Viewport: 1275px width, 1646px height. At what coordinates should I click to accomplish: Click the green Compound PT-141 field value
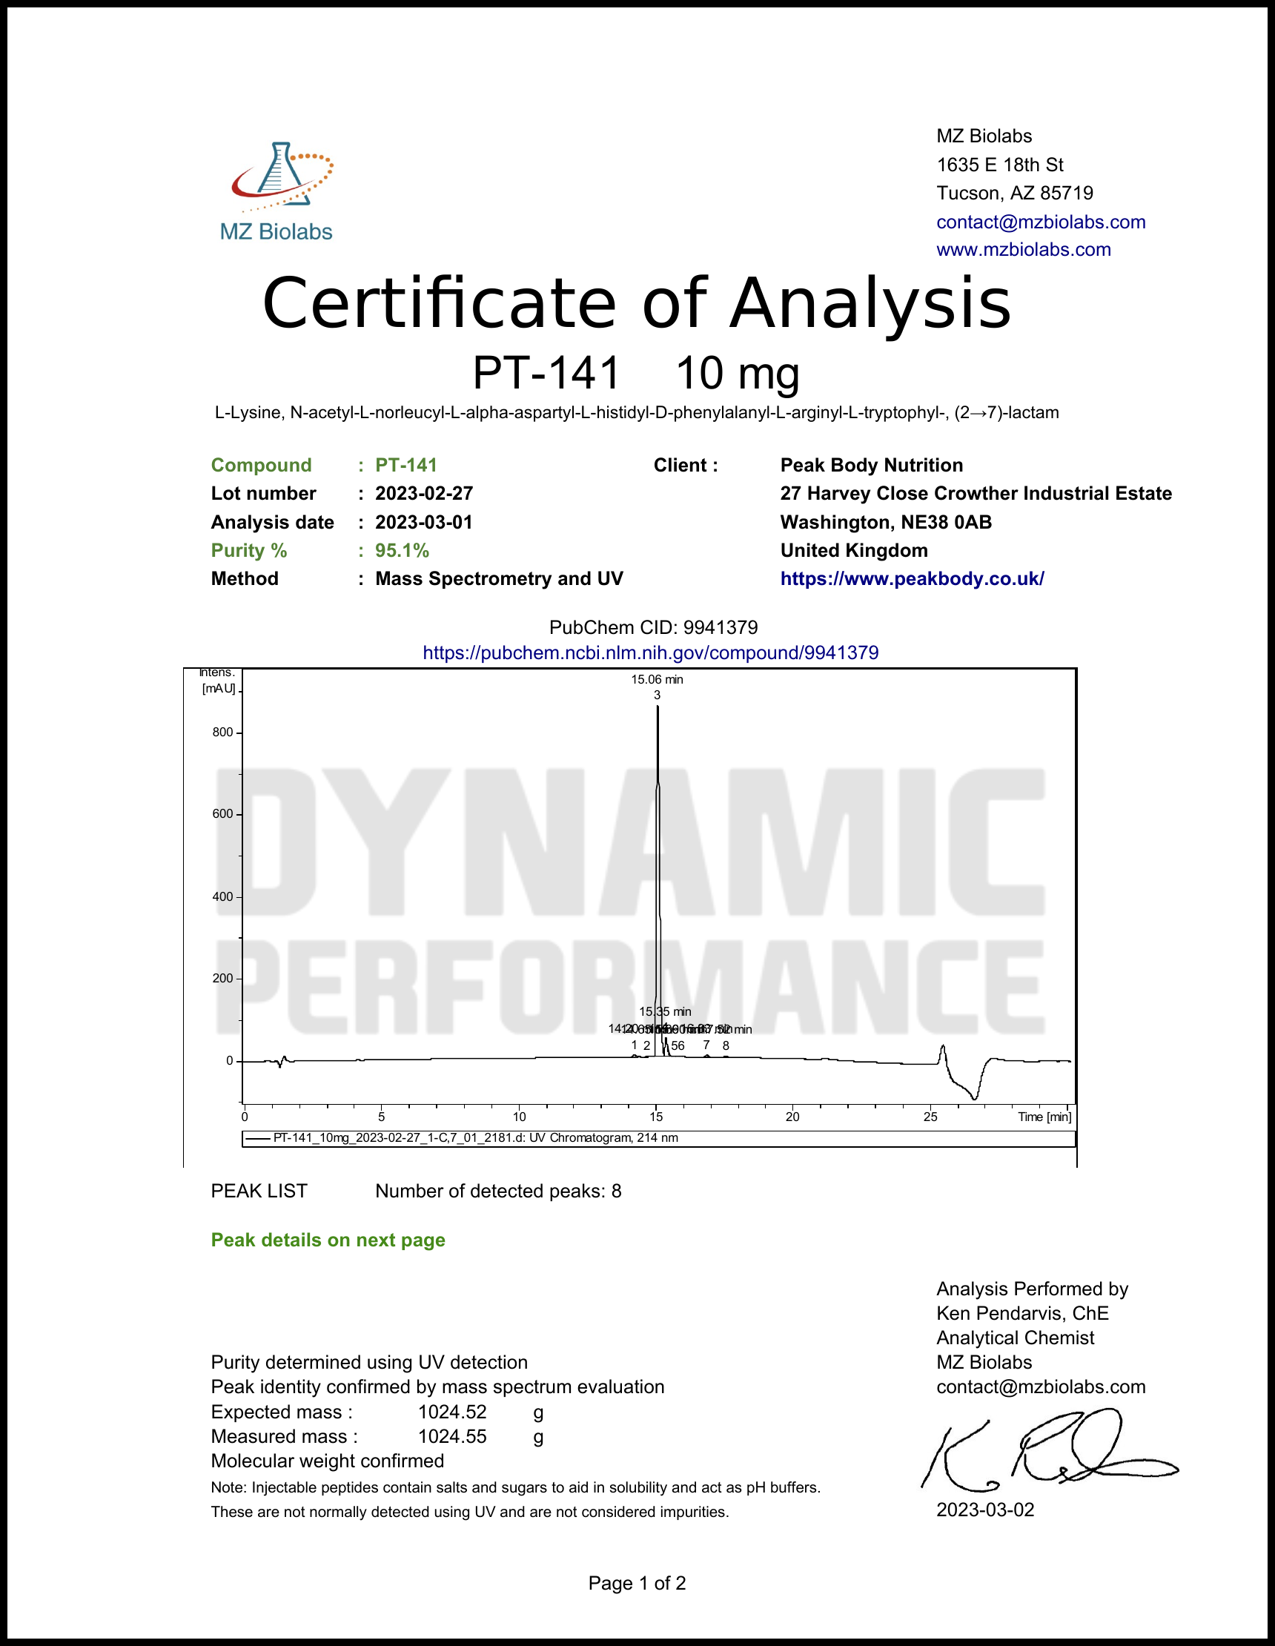pos(406,465)
